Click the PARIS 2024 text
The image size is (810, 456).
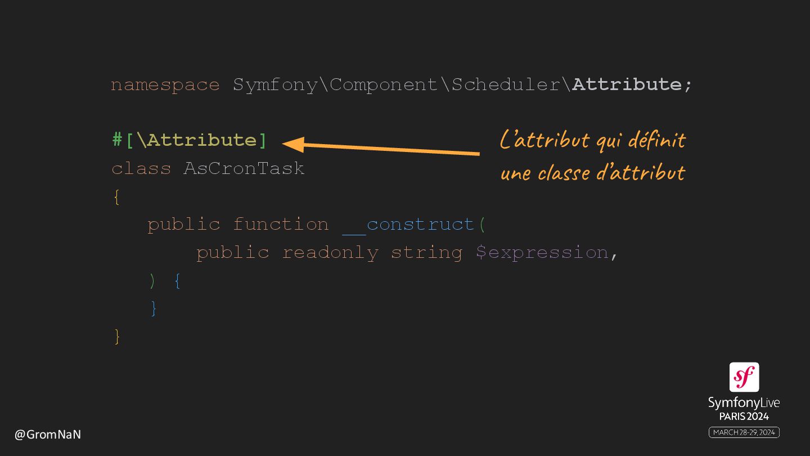[x=744, y=417]
